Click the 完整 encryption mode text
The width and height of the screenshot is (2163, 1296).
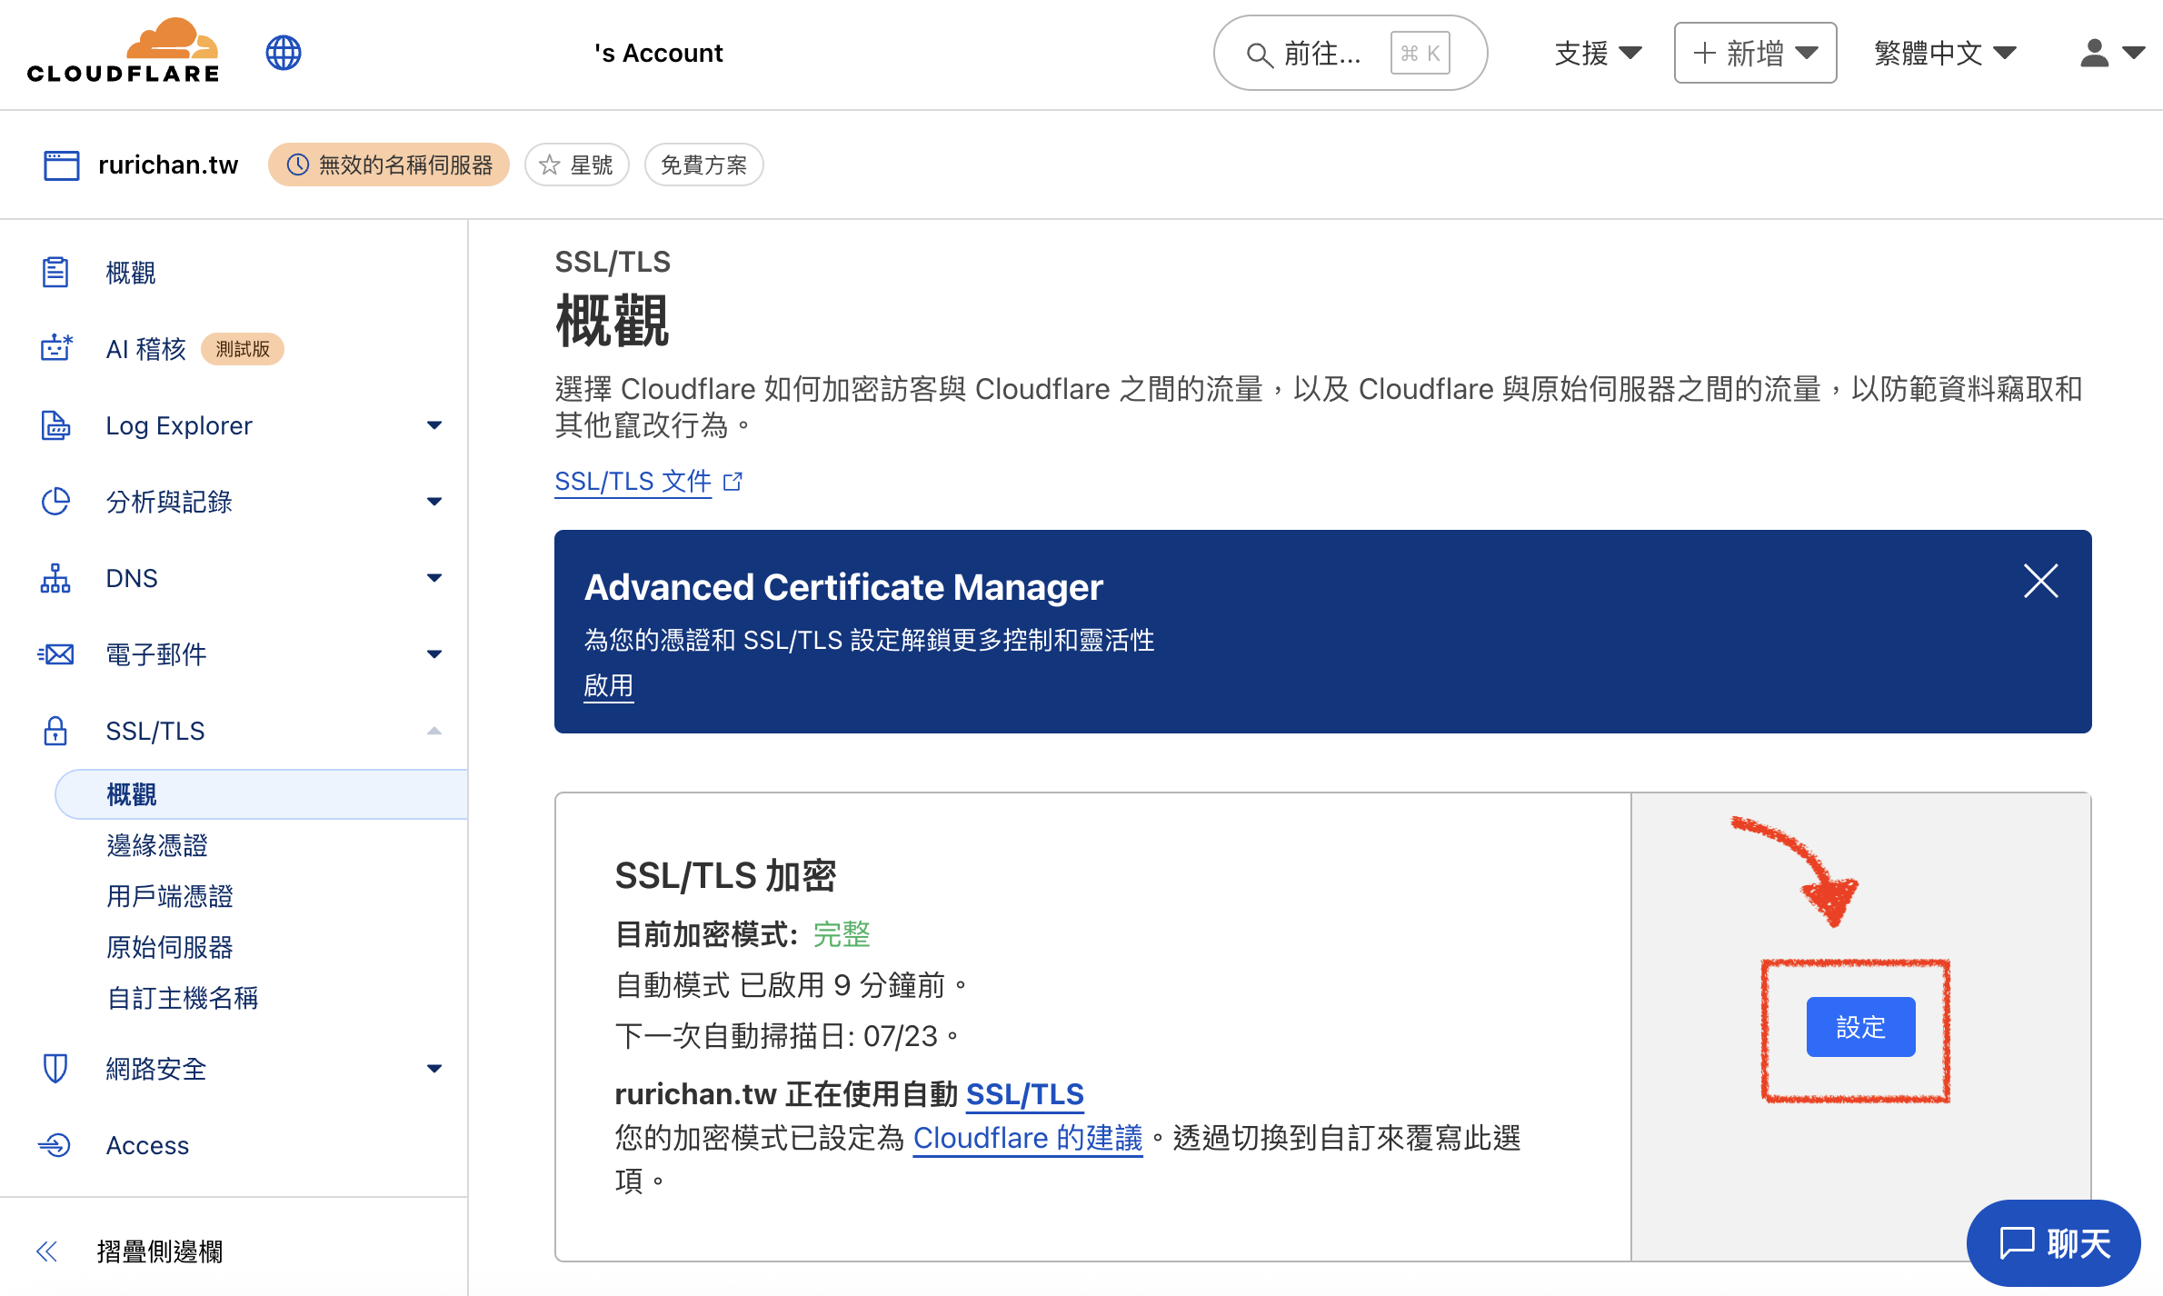click(x=842, y=934)
